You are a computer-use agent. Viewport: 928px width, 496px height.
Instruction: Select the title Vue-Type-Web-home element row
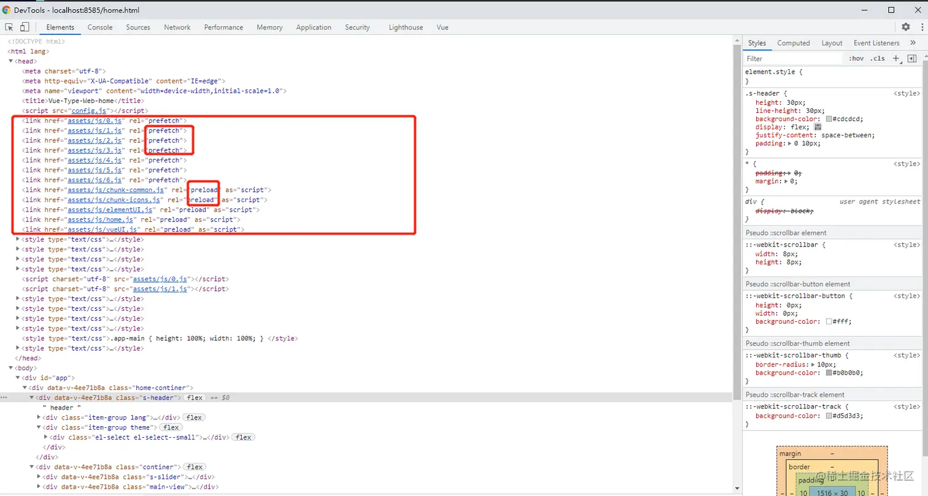coord(83,101)
